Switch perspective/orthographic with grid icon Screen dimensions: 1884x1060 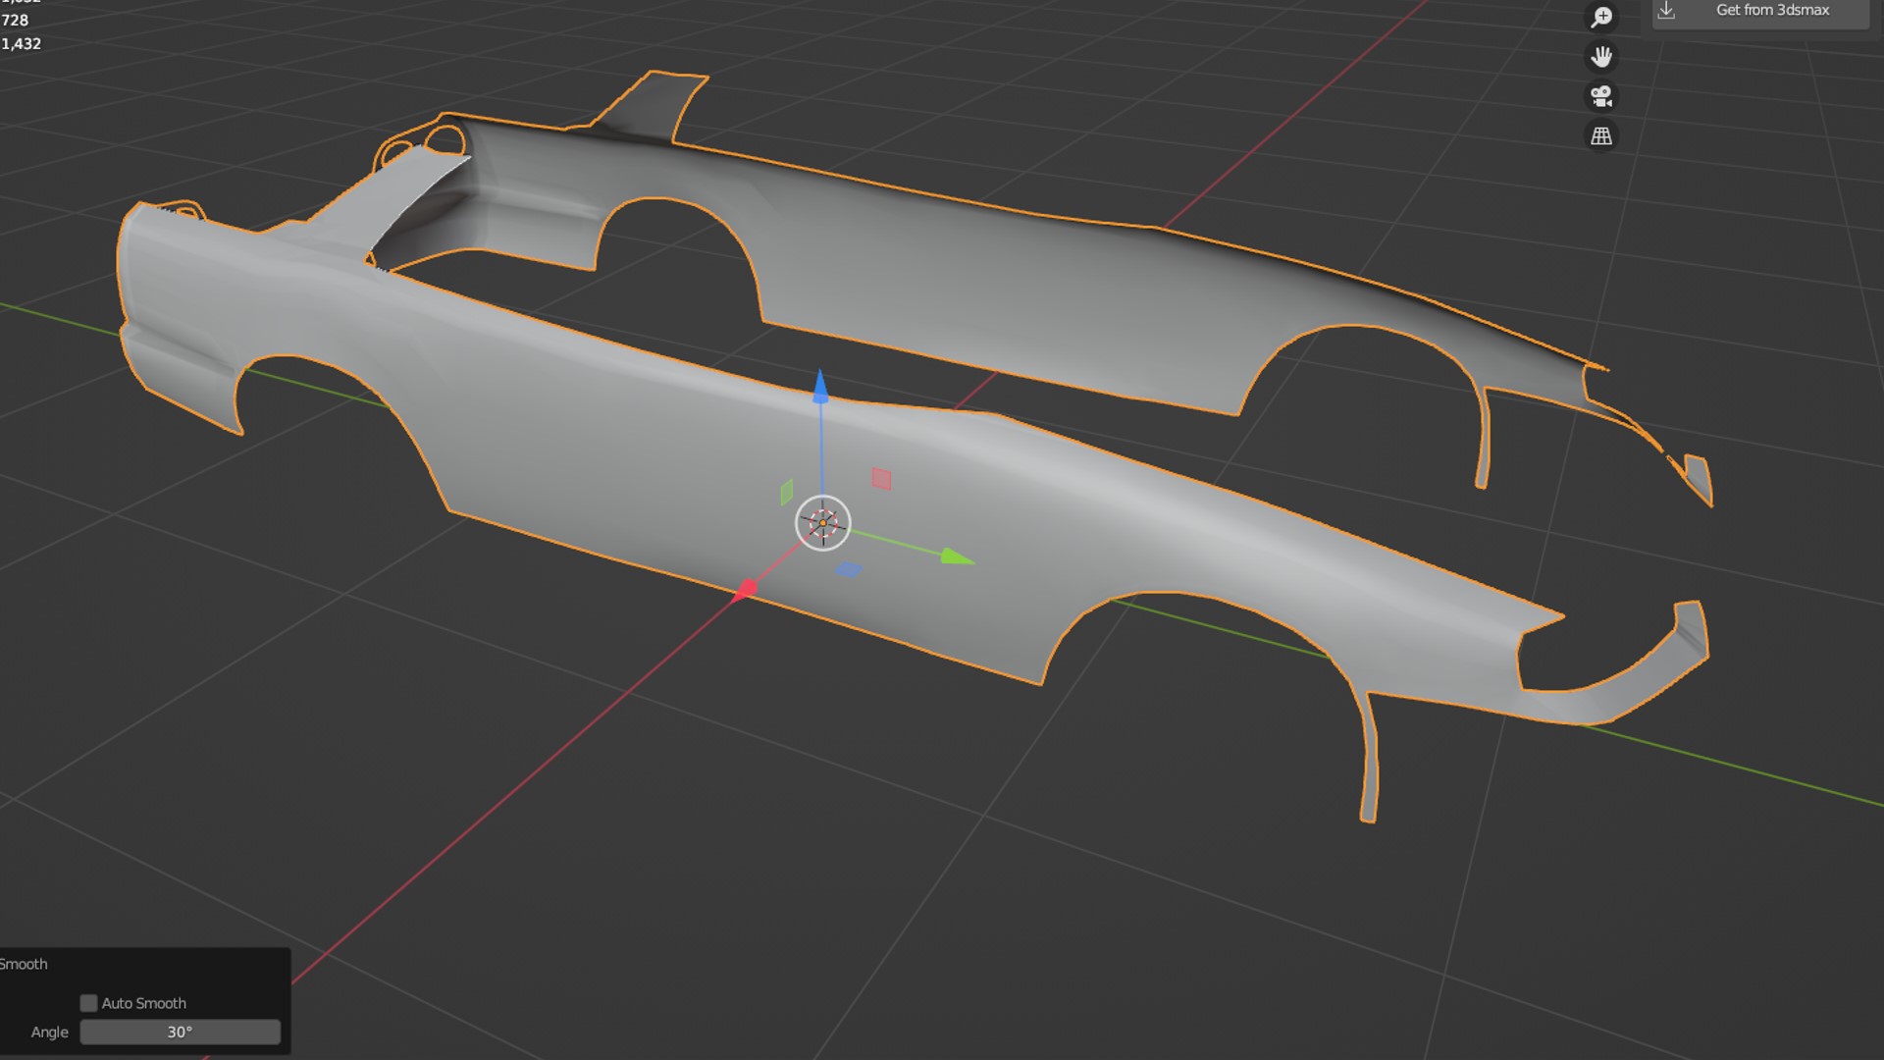coord(1601,136)
